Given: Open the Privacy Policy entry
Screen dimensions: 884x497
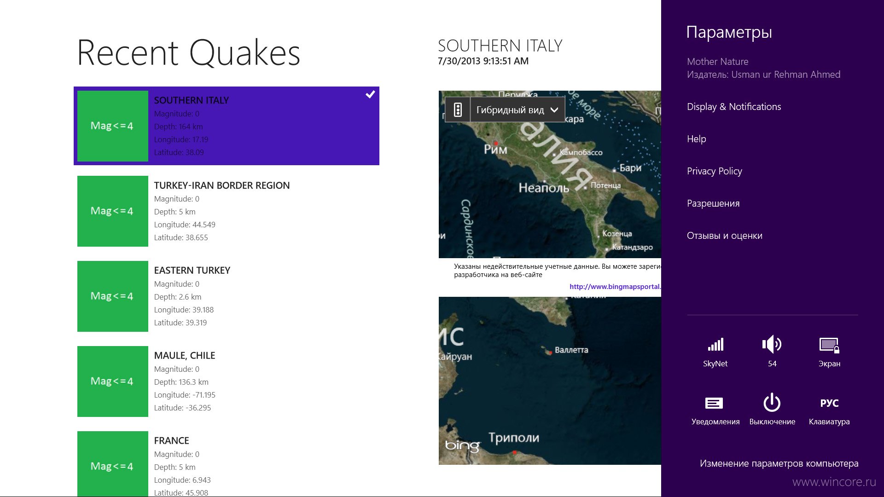Looking at the screenshot, I should pyautogui.click(x=715, y=171).
